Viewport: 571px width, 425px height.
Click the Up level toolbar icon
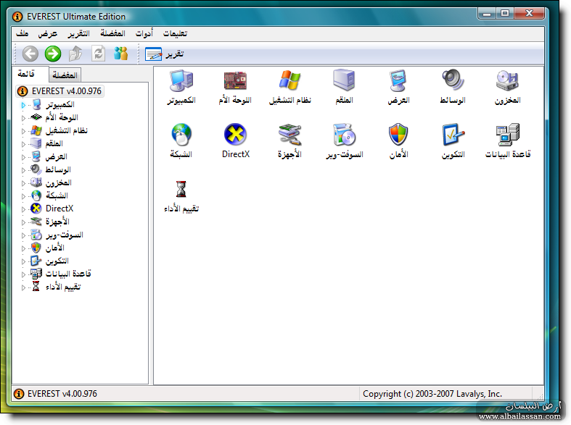tap(75, 54)
